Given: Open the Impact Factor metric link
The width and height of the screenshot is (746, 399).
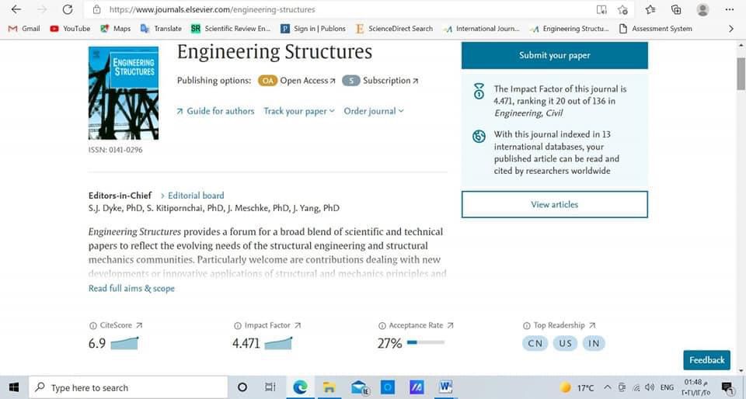Looking at the screenshot, I should 273,325.
